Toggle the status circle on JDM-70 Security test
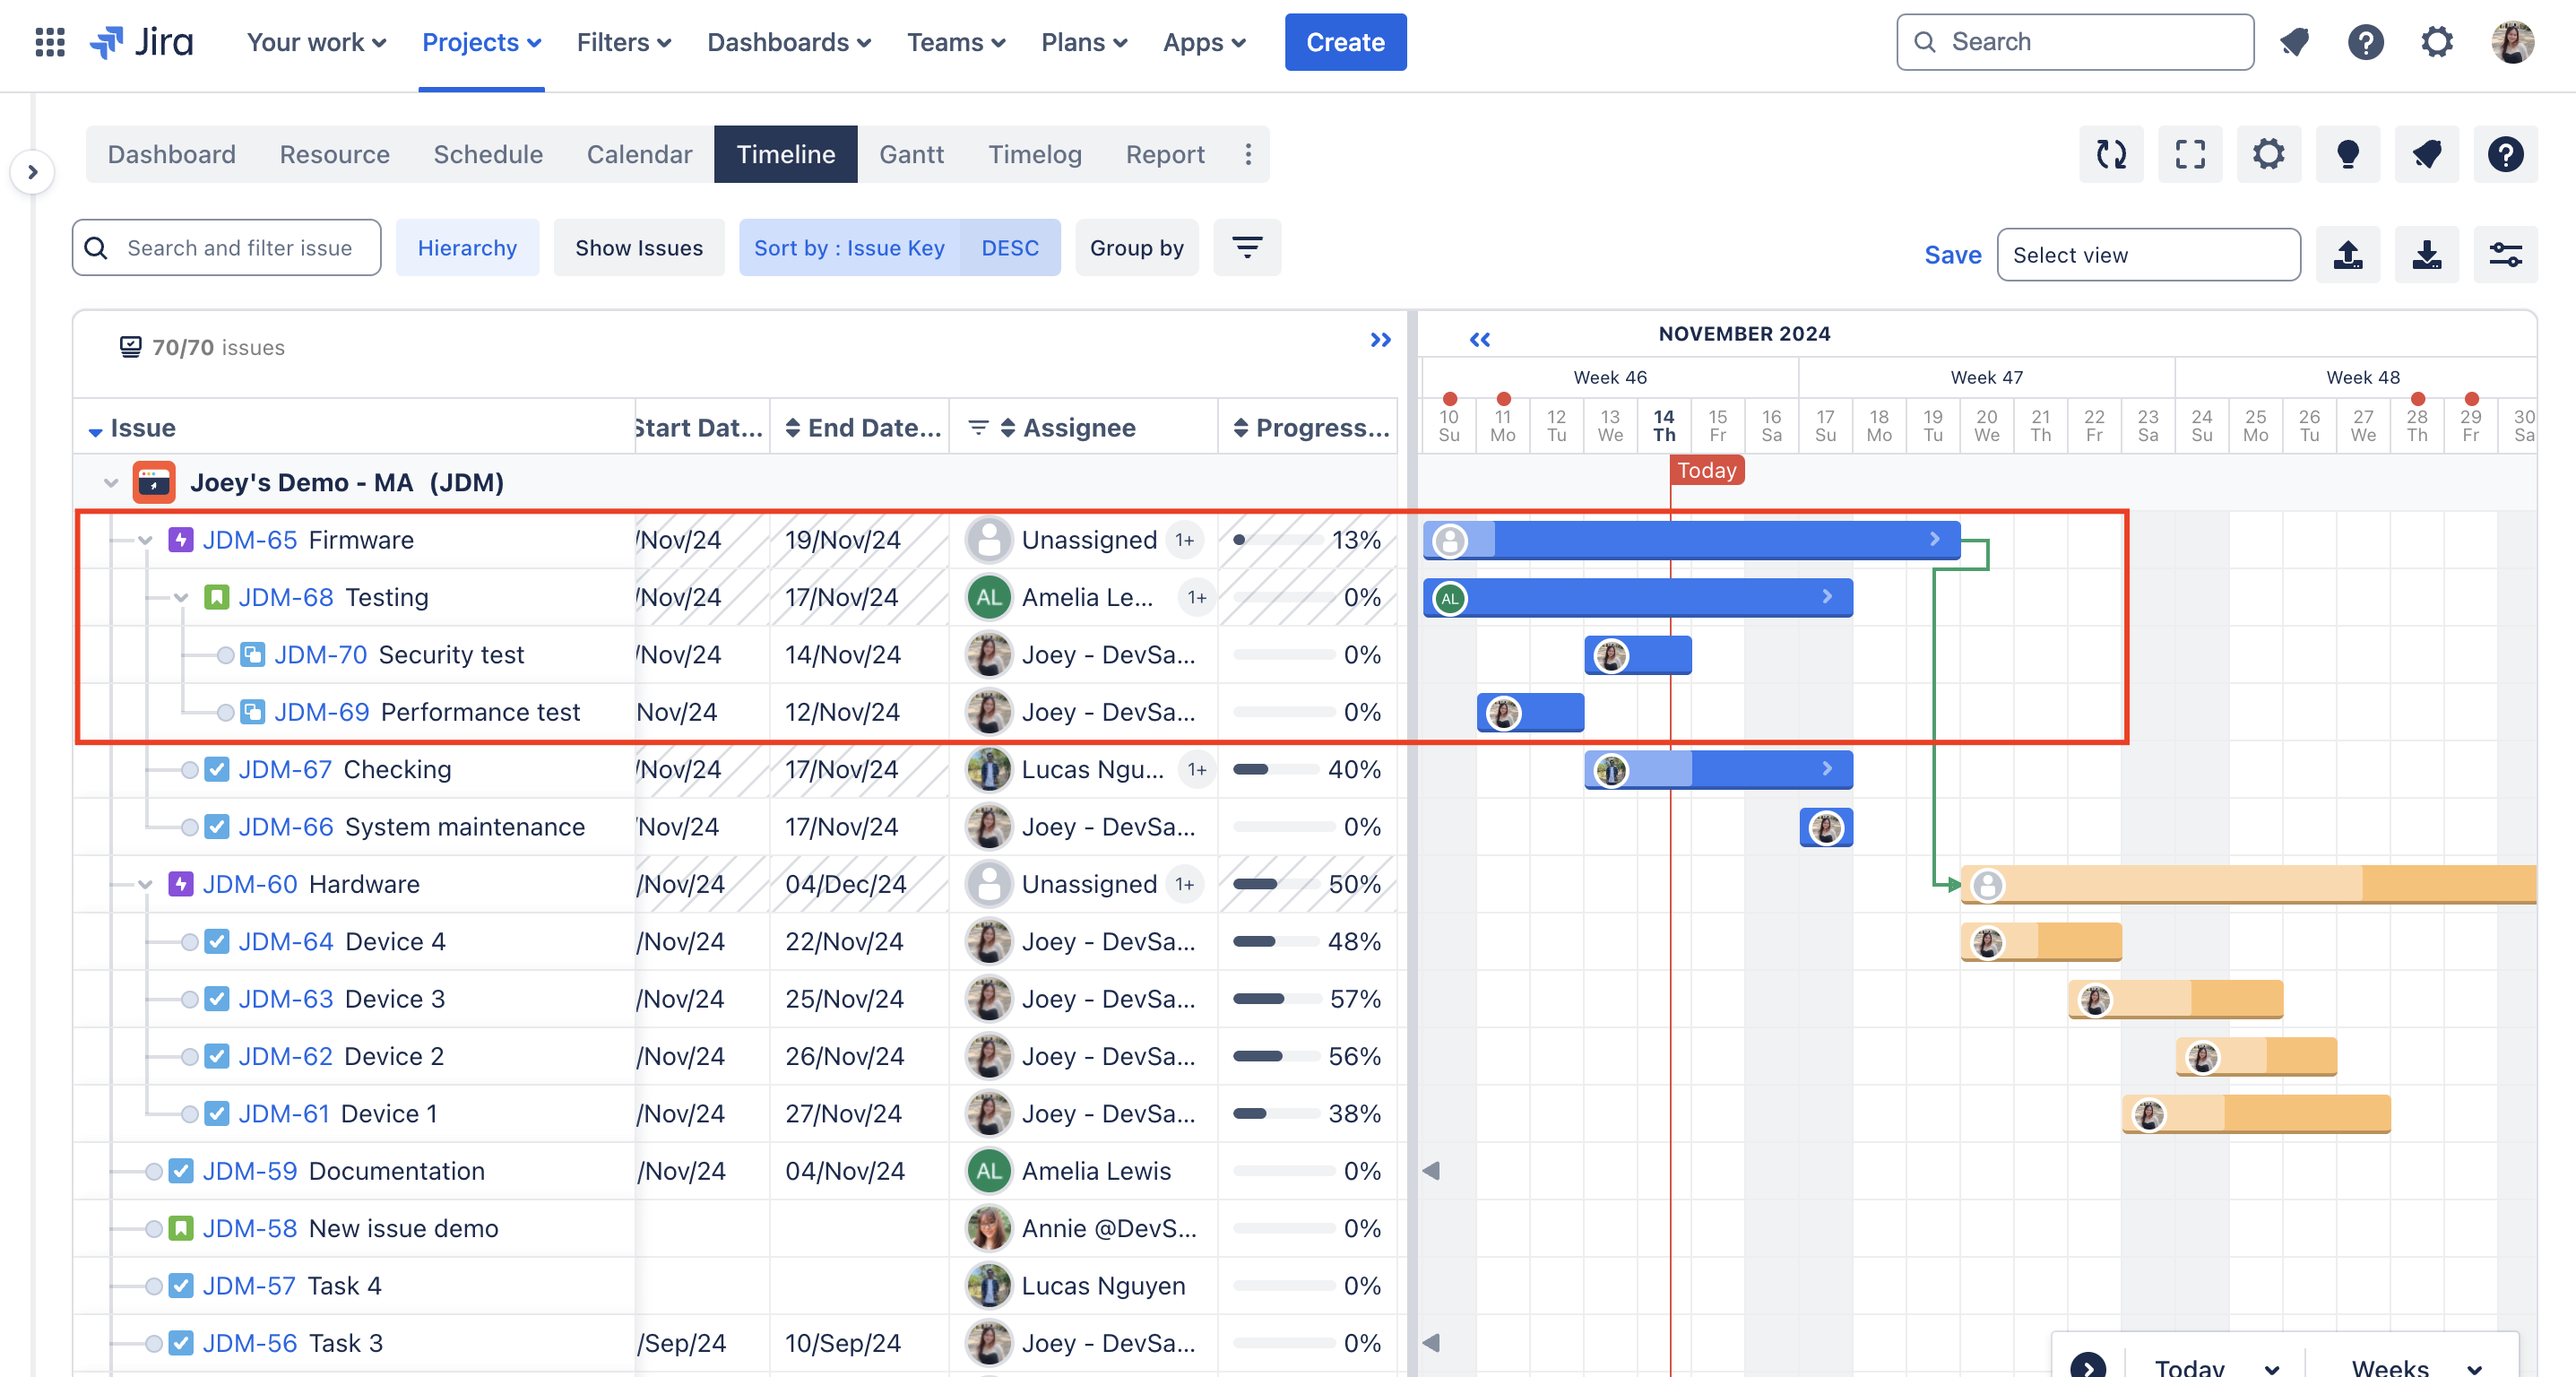 click(225, 655)
